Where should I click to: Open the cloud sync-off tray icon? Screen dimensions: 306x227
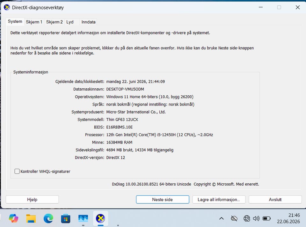click(234, 218)
